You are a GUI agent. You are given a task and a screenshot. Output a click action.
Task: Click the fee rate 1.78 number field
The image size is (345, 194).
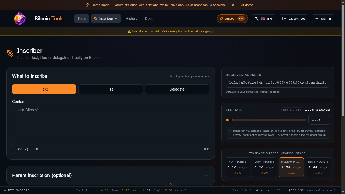click(x=319, y=120)
